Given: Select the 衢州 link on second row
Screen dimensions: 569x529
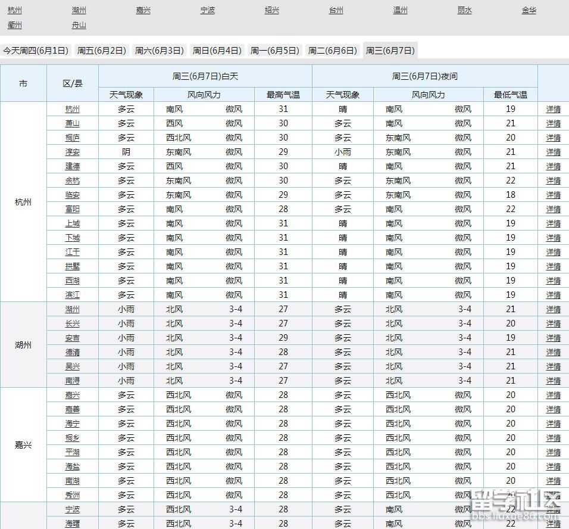Looking at the screenshot, I should 14,26.
